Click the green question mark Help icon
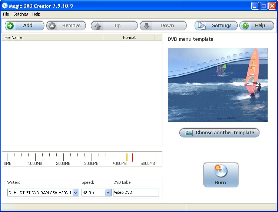The height and width of the screenshot is (212, 278). [245, 26]
